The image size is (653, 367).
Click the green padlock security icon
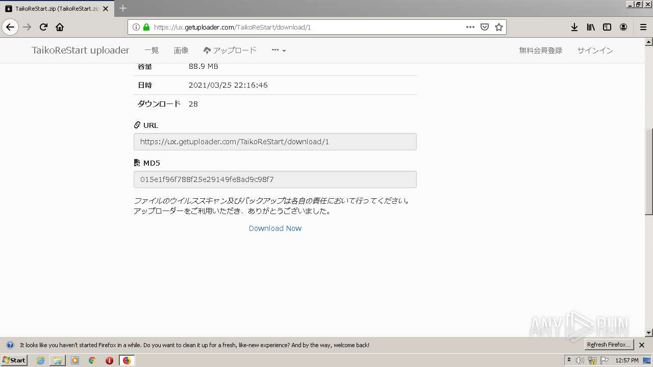[x=146, y=27]
